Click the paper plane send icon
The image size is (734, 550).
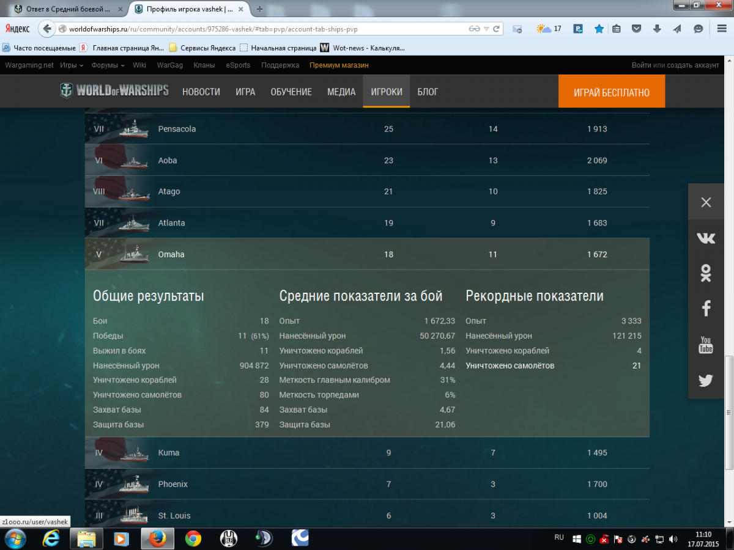click(677, 29)
